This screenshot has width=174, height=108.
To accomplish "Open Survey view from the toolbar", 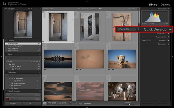I will (x=59, y=103).
